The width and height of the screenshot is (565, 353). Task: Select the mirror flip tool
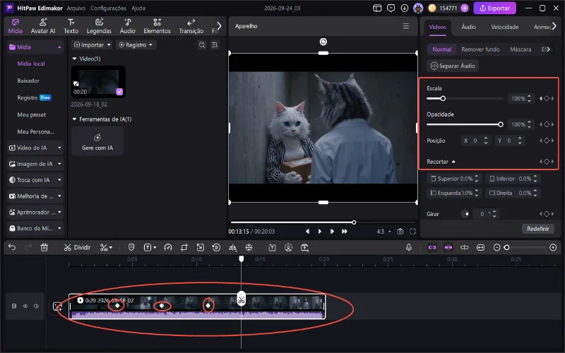[x=233, y=248]
